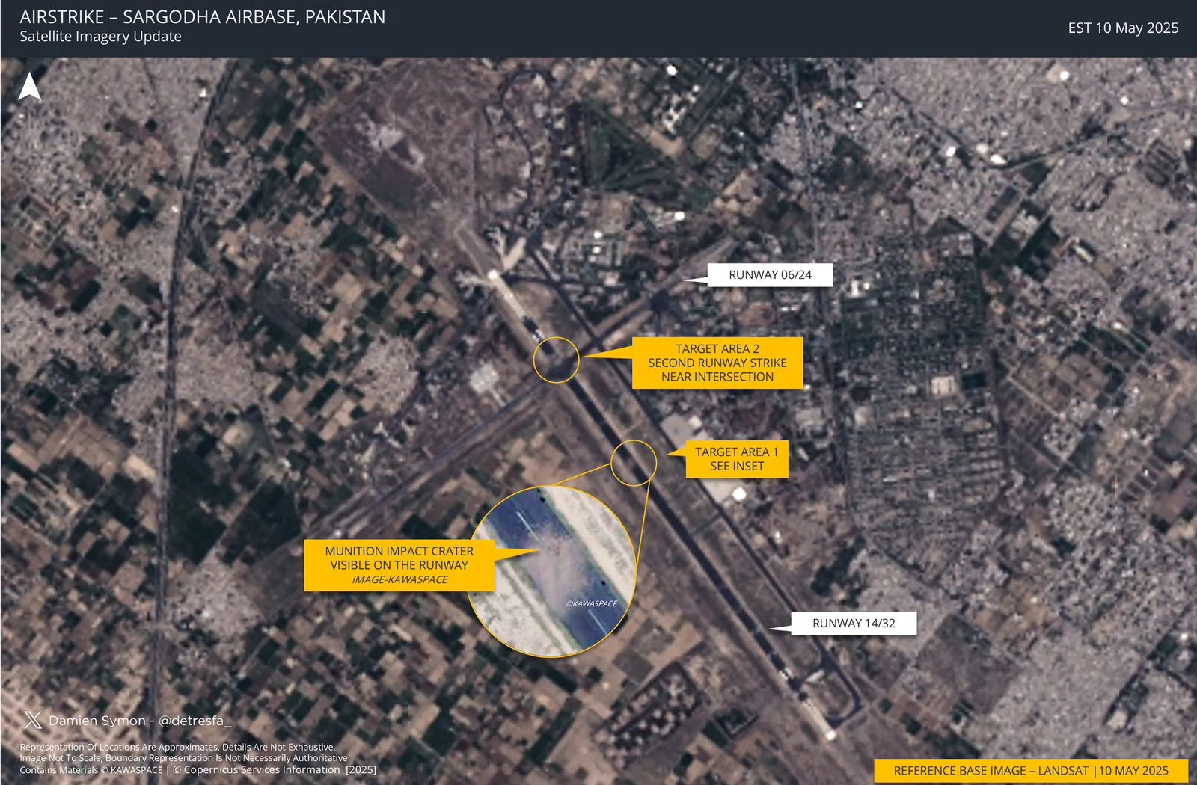Click the pointer tip of Runway 06/24 label
Screen dimensions: 1197x785
click(x=687, y=280)
